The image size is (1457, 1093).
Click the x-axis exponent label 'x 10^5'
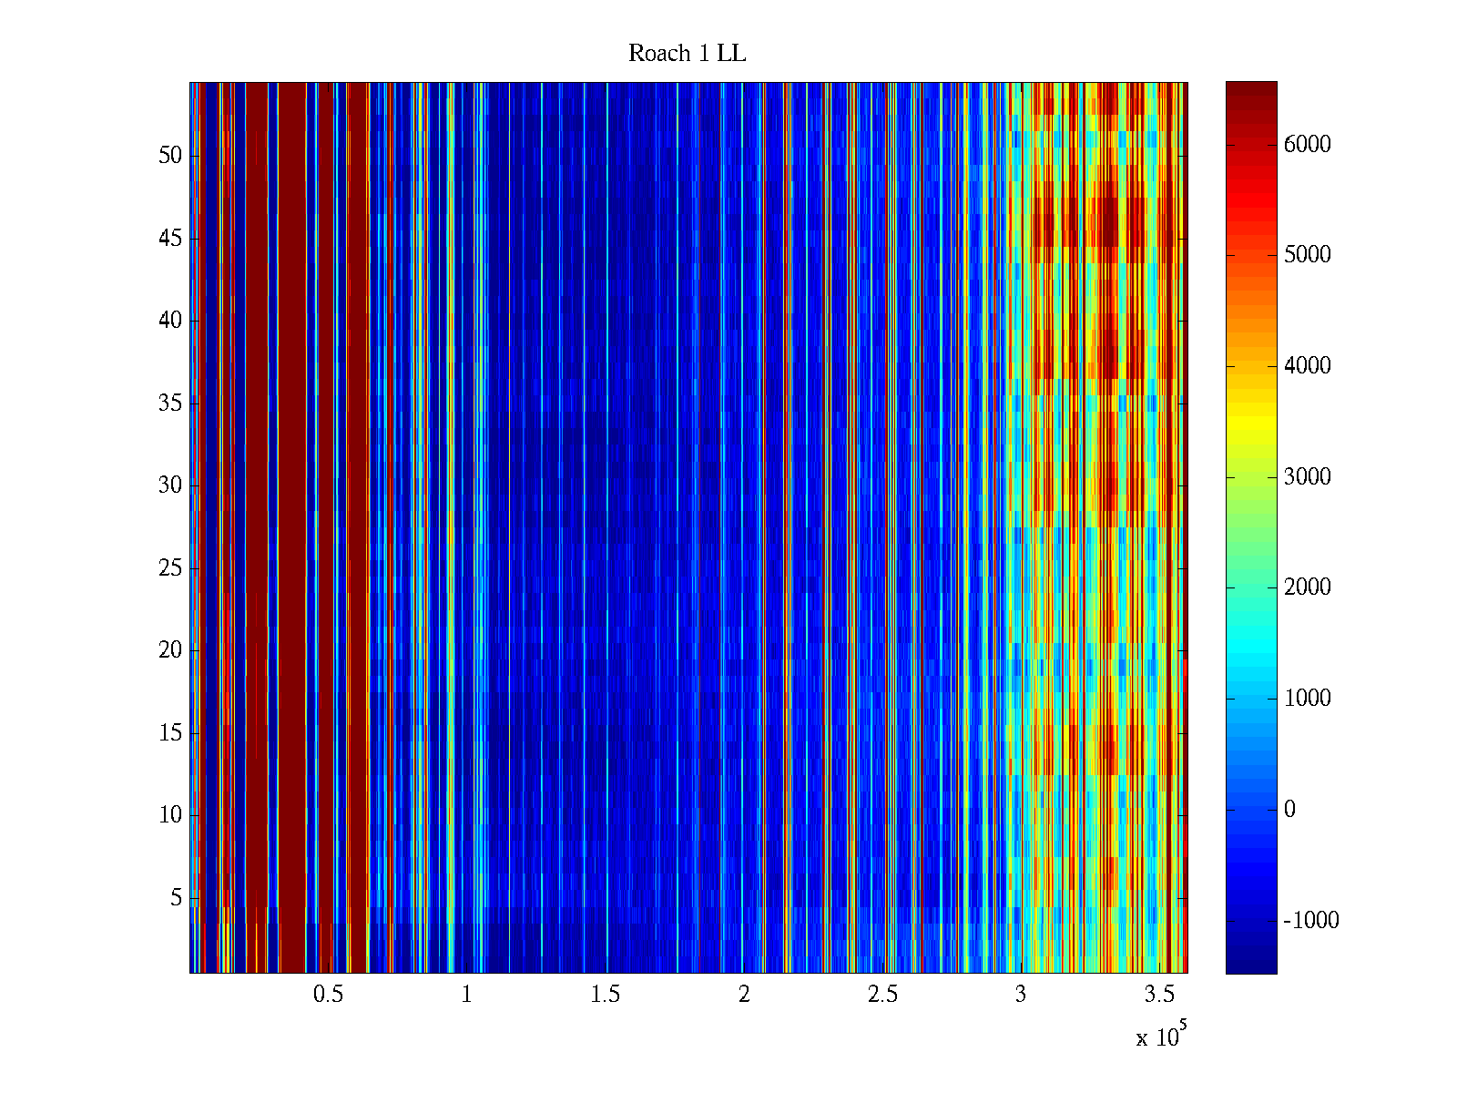pyautogui.click(x=1161, y=1037)
